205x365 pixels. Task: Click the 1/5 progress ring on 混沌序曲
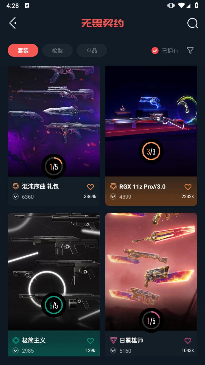(54, 166)
